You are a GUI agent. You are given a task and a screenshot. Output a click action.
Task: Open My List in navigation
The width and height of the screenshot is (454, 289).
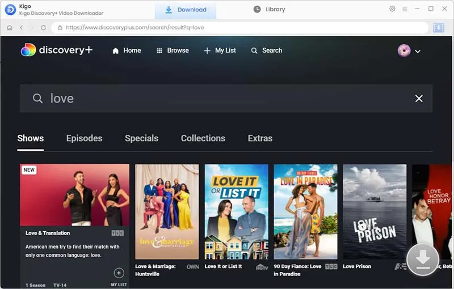[220, 50]
